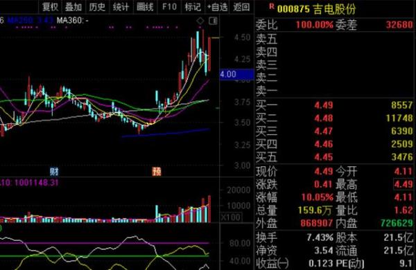Toggle 复权 price adjustment
This screenshot has height=270, width=416.
[x=51, y=7]
